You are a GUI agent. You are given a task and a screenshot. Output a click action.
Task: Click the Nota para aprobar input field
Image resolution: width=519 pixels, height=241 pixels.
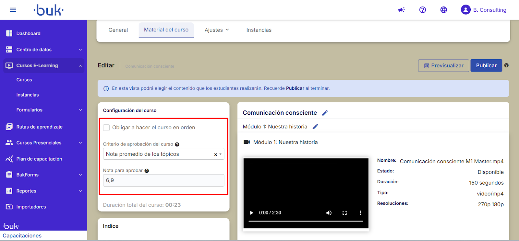coord(163,180)
